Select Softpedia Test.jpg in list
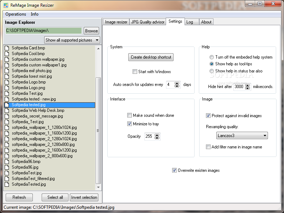This screenshot has width=284, height=213. 27,93
